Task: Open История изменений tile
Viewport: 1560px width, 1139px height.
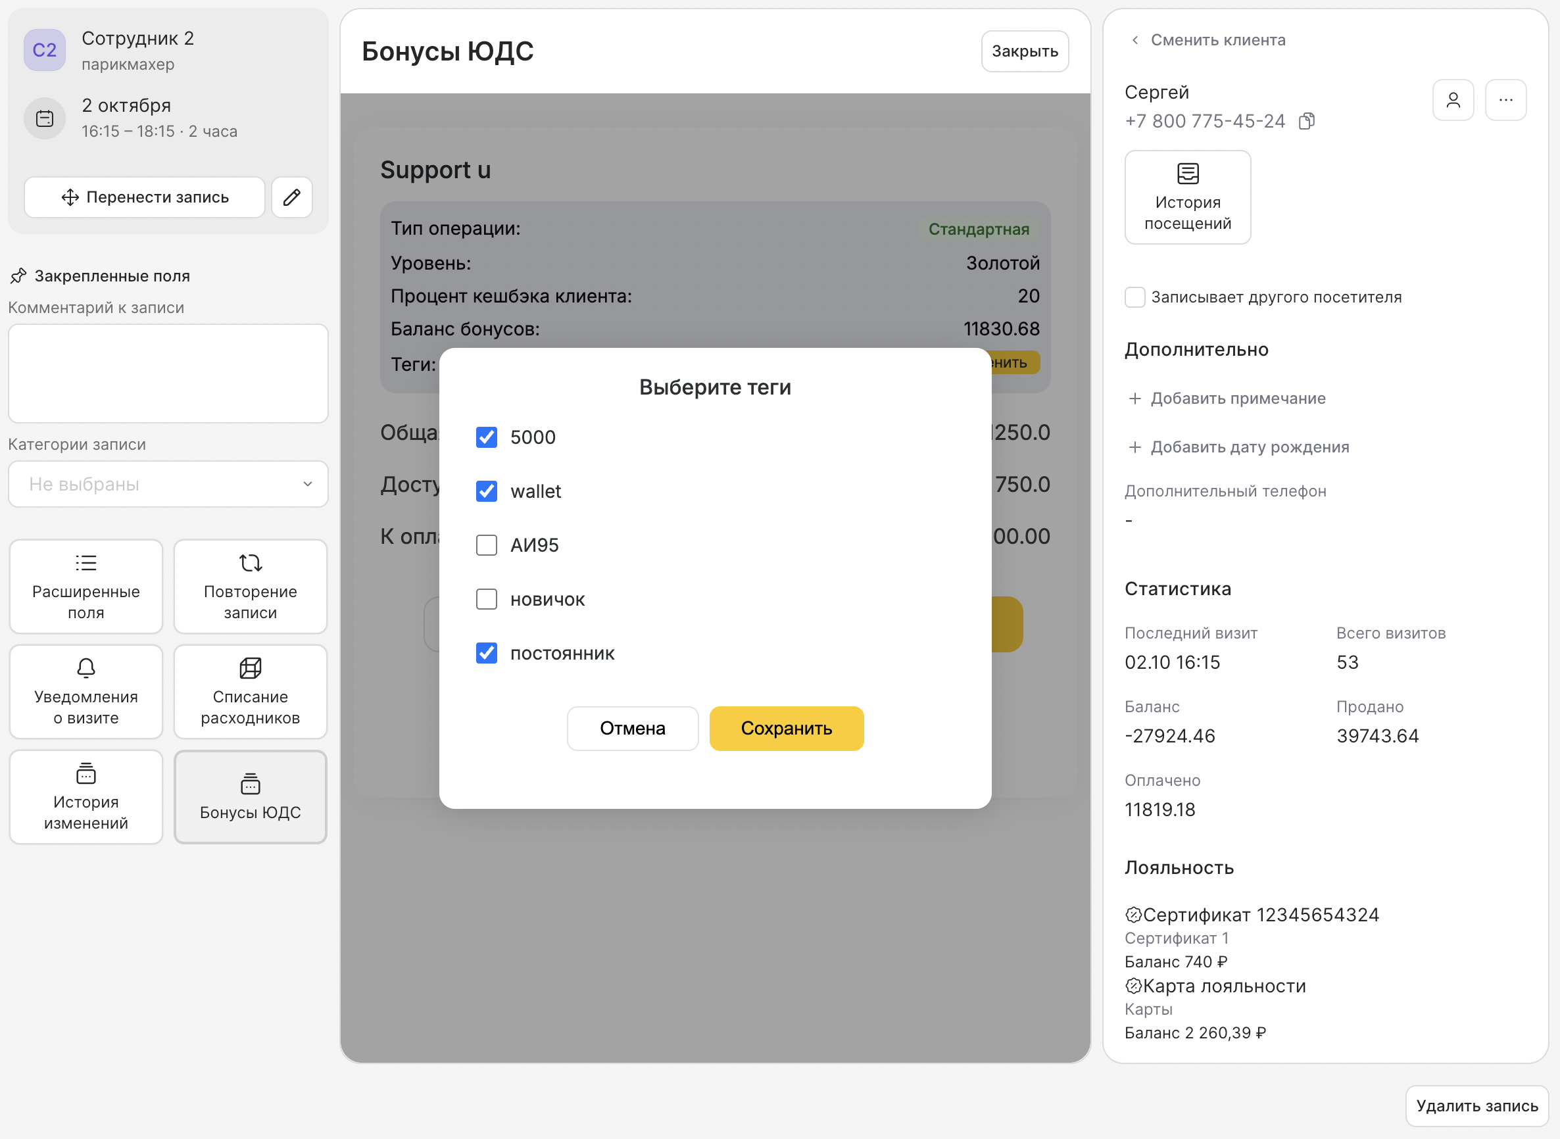Action: point(86,797)
